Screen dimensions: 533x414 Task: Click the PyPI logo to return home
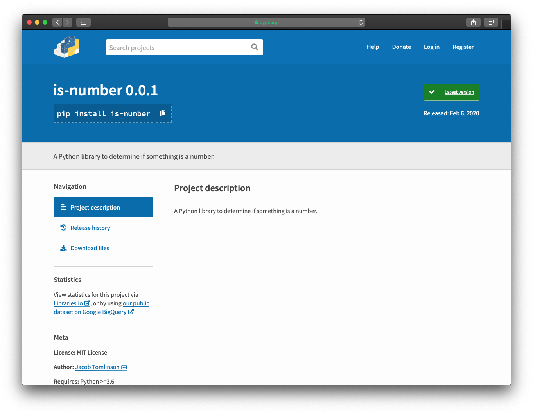pos(66,47)
